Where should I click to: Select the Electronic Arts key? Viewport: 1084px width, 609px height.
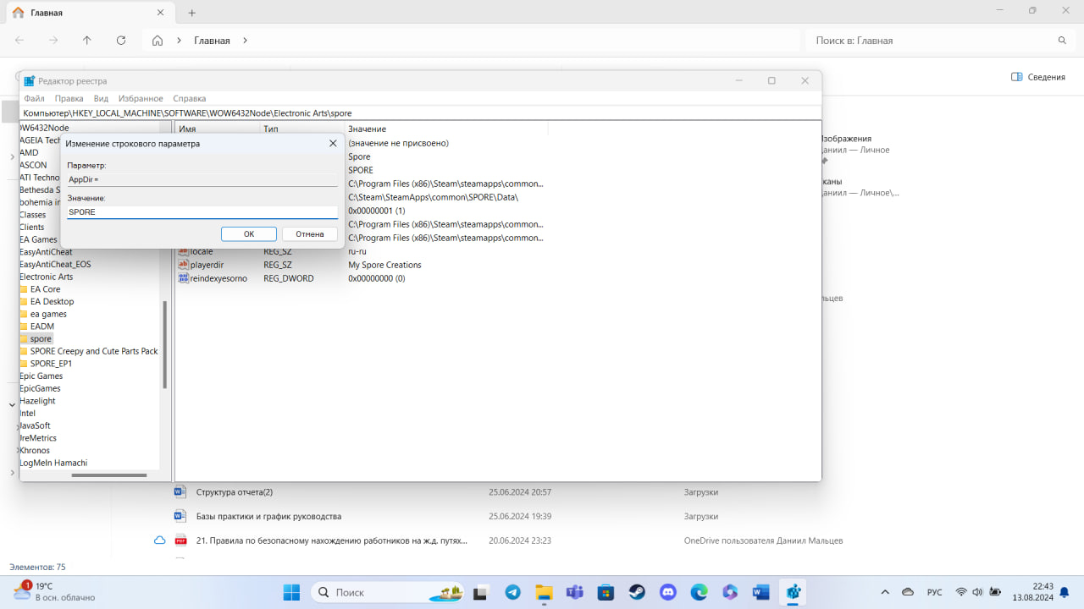[x=47, y=277]
